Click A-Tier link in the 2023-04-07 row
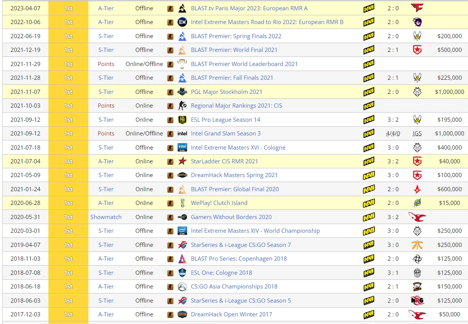Viewport: 468px width, 324px height. 106,8
